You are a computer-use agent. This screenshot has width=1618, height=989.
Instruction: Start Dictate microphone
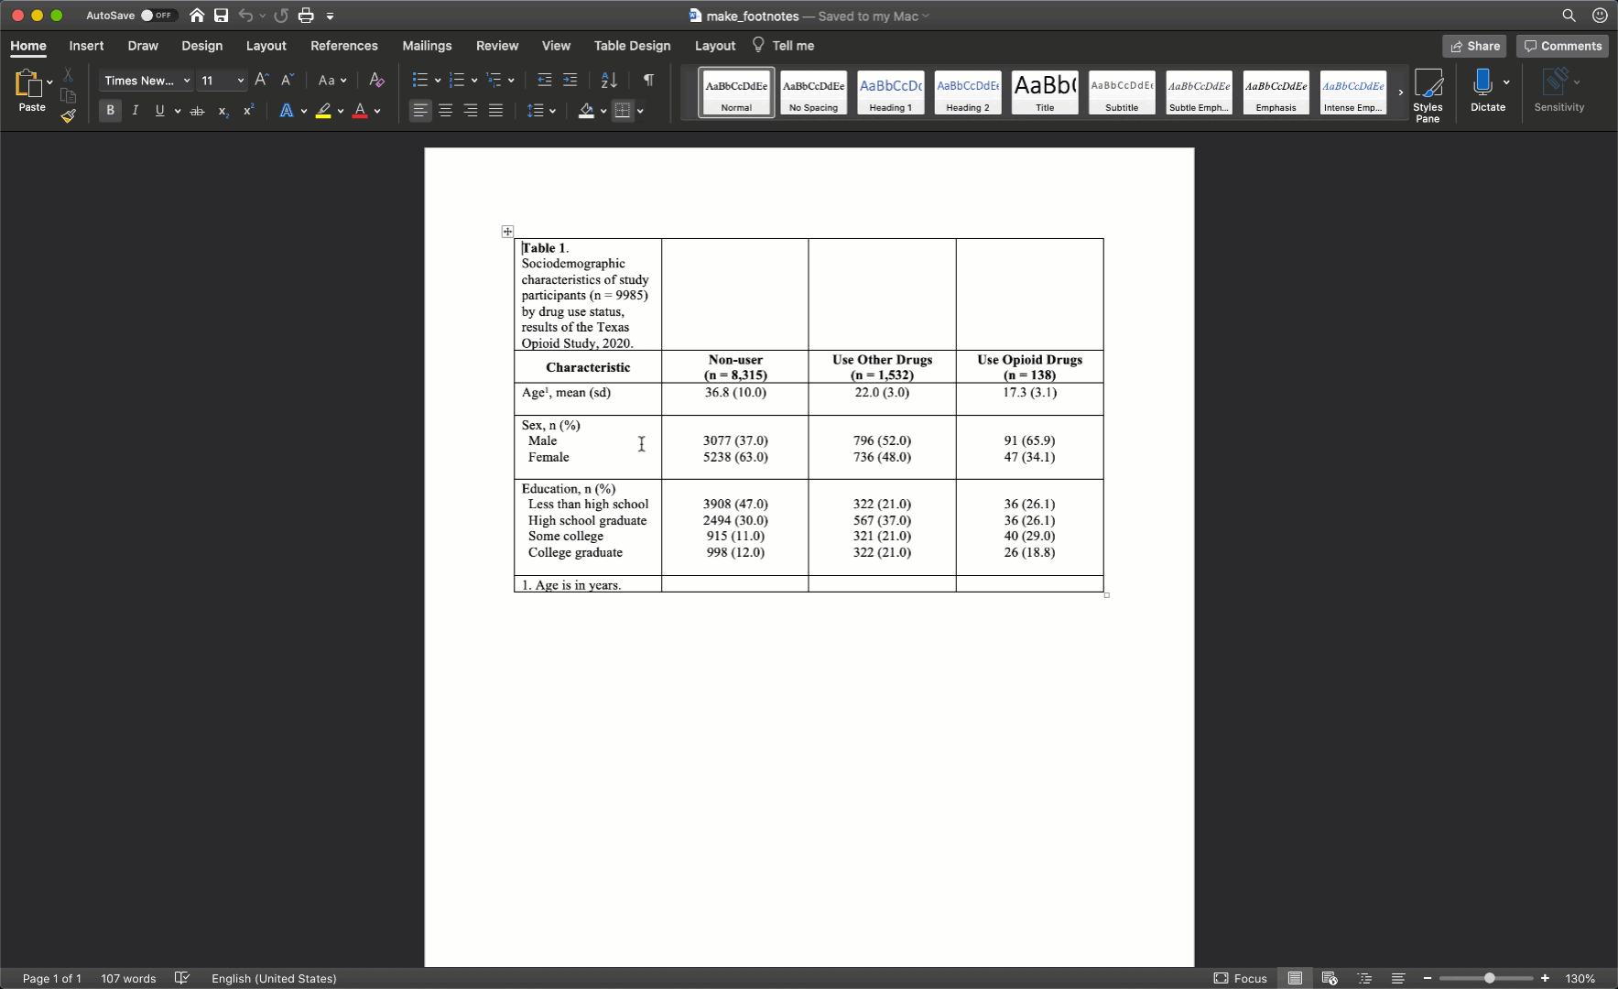(1482, 90)
